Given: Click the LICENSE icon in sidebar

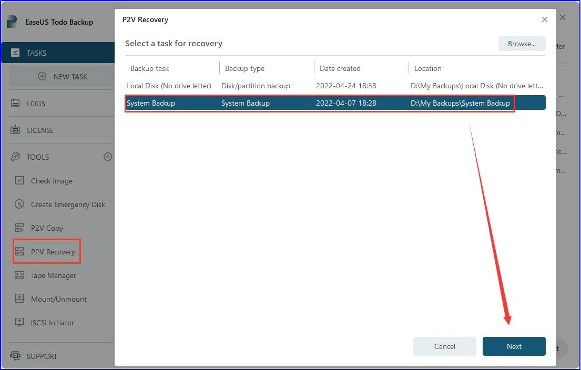Looking at the screenshot, I should coord(15,130).
